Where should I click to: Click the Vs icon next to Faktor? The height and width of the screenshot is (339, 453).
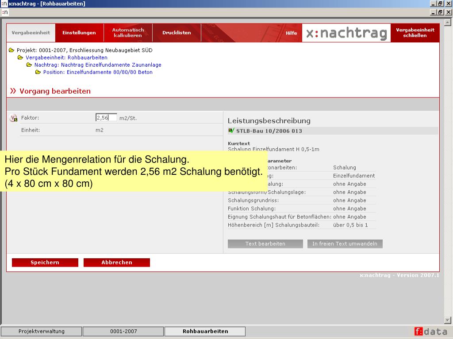tap(13, 118)
